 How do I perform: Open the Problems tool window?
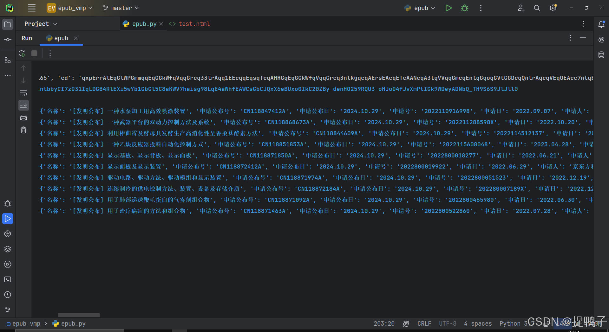[x=8, y=295]
